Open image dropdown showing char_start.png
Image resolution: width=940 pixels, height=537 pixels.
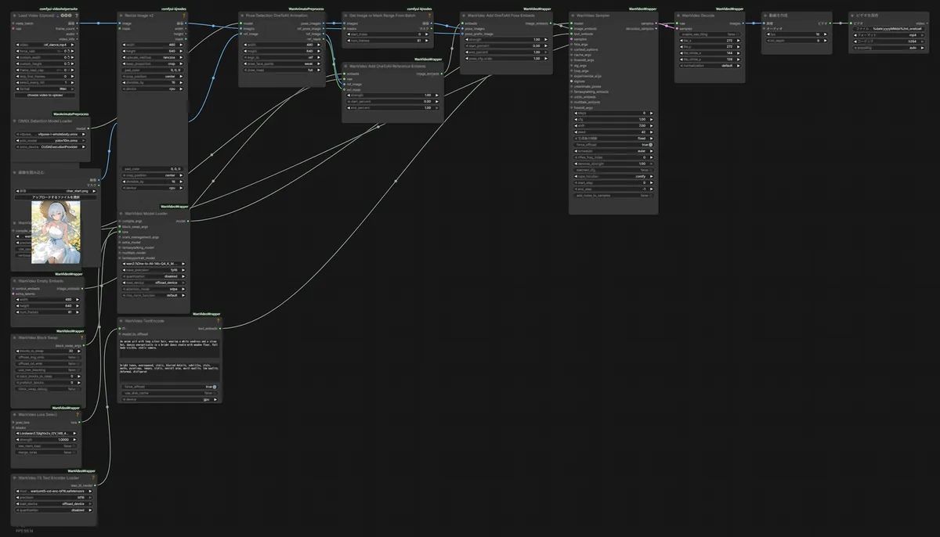(x=56, y=191)
